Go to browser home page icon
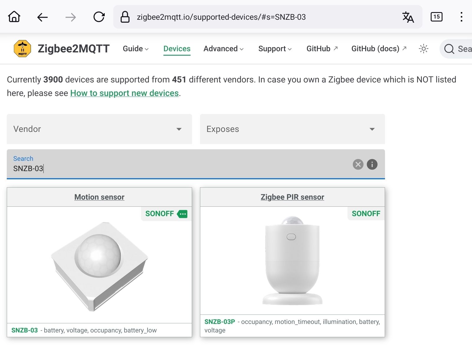The height and width of the screenshot is (346, 472). click(x=14, y=17)
